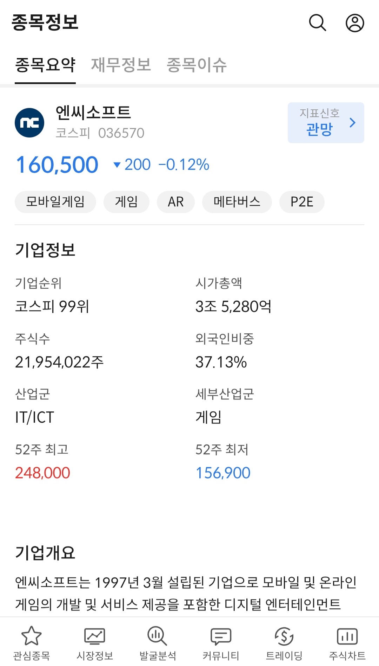Viewport: 379px width, 666px height.
Task: Select the AR theme tag
Action: (x=175, y=202)
